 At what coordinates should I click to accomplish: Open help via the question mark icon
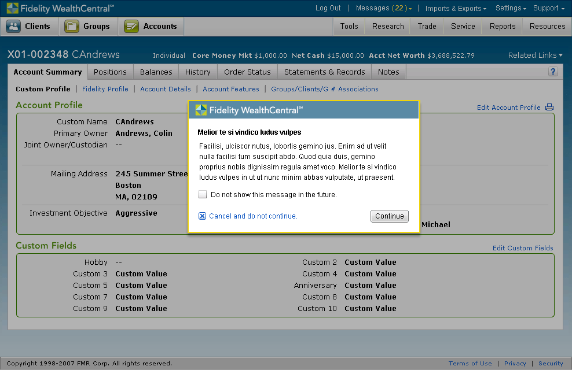point(553,71)
